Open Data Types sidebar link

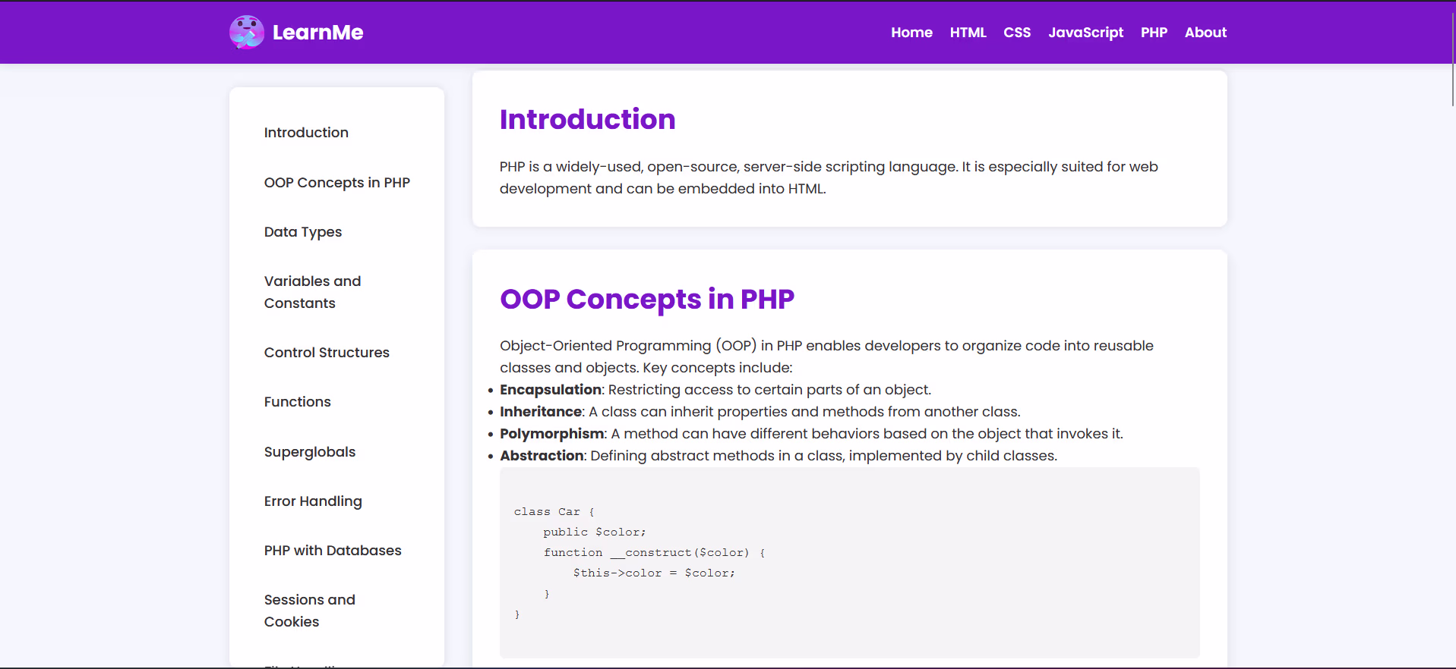tap(302, 232)
